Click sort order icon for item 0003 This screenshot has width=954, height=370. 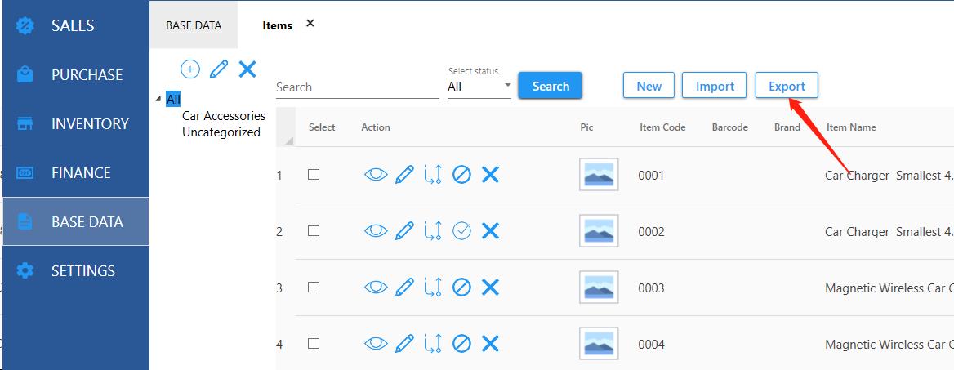point(433,288)
